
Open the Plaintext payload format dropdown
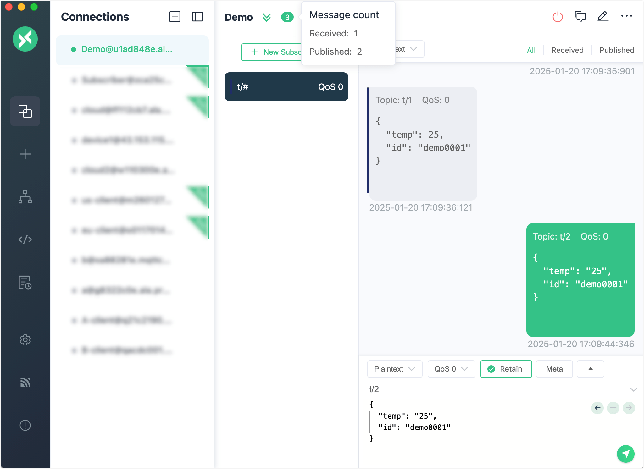pos(395,369)
